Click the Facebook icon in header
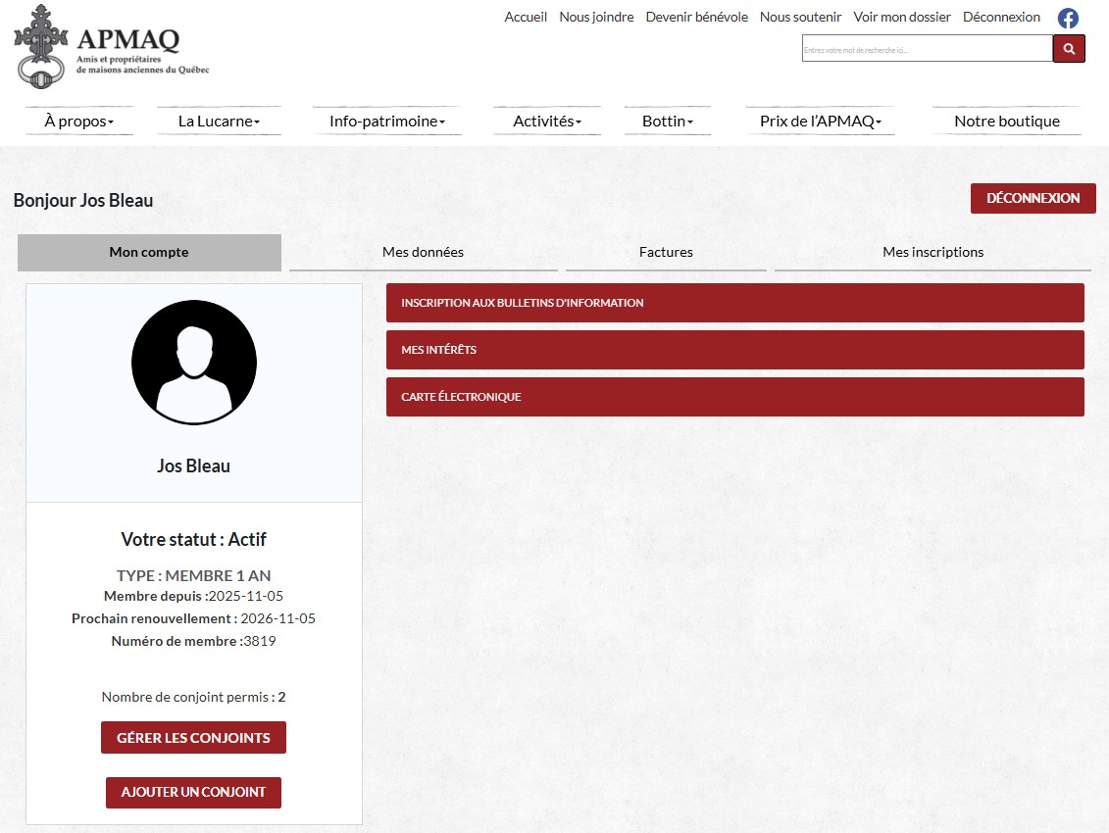The width and height of the screenshot is (1109, 833). (1068, 18)
